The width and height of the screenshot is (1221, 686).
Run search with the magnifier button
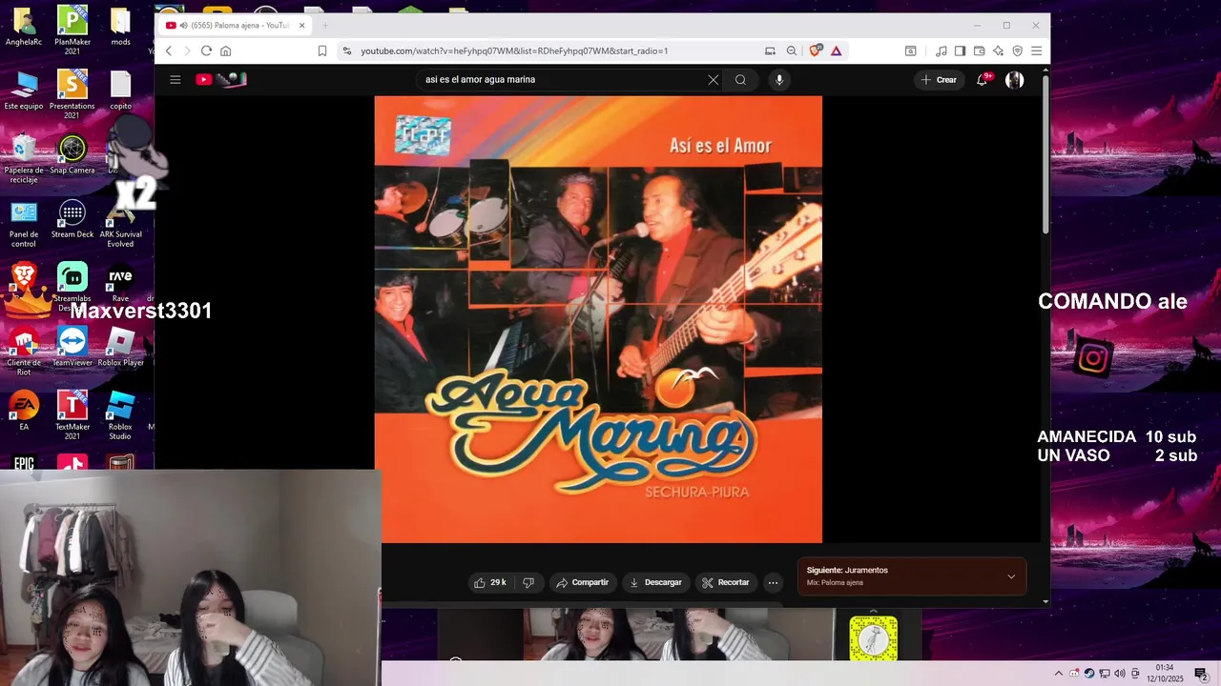pos(740,80)
